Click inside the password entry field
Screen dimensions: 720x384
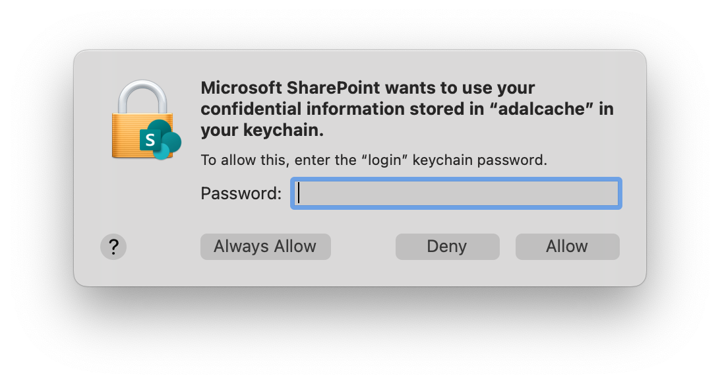455,193
